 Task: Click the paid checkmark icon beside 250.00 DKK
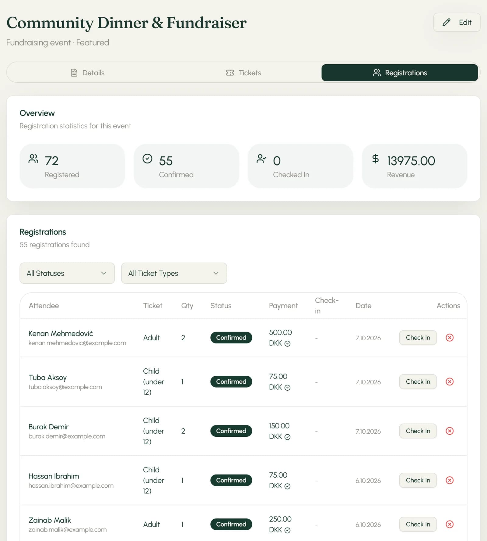pyautogui.click(x=287, y=530)
